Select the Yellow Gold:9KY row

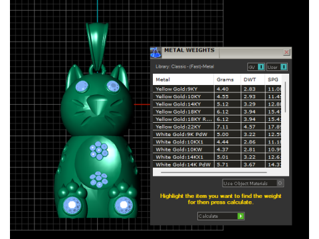(217, 89)
